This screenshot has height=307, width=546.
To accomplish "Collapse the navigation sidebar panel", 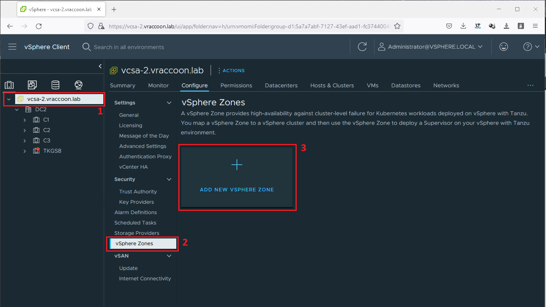I will pos(100,66).
